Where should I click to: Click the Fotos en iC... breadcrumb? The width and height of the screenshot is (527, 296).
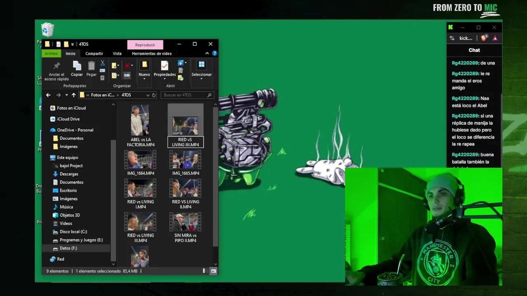click(103, 95)
